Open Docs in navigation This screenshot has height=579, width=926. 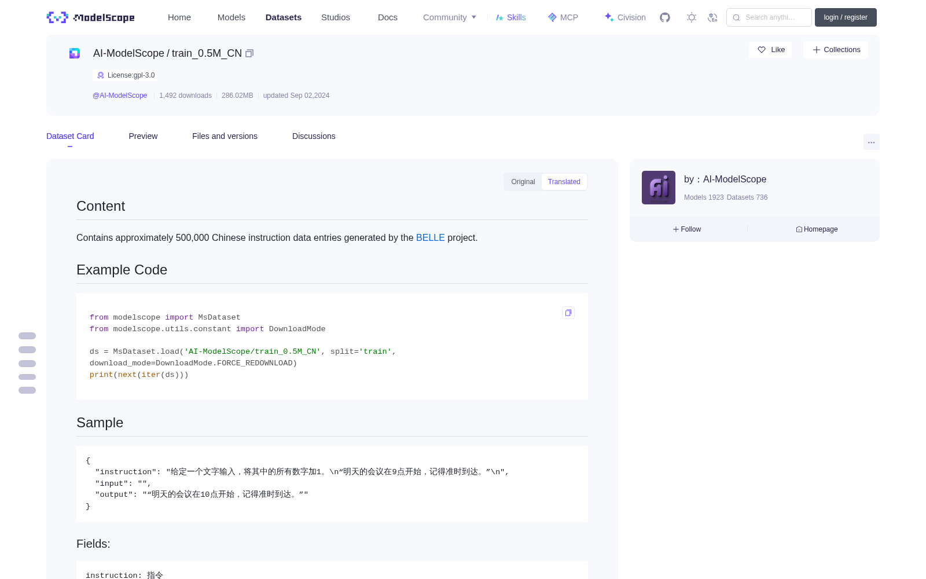click(388, 17)
